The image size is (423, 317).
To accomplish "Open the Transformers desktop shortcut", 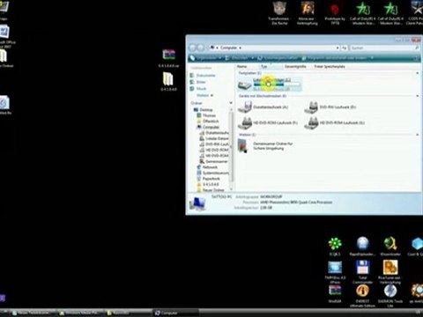I will (279, 13).
